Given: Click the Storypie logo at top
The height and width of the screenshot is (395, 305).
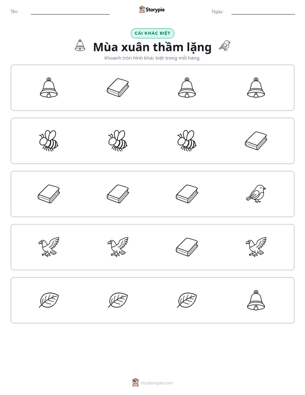Looking at the screenshot, I should [152, 9].
